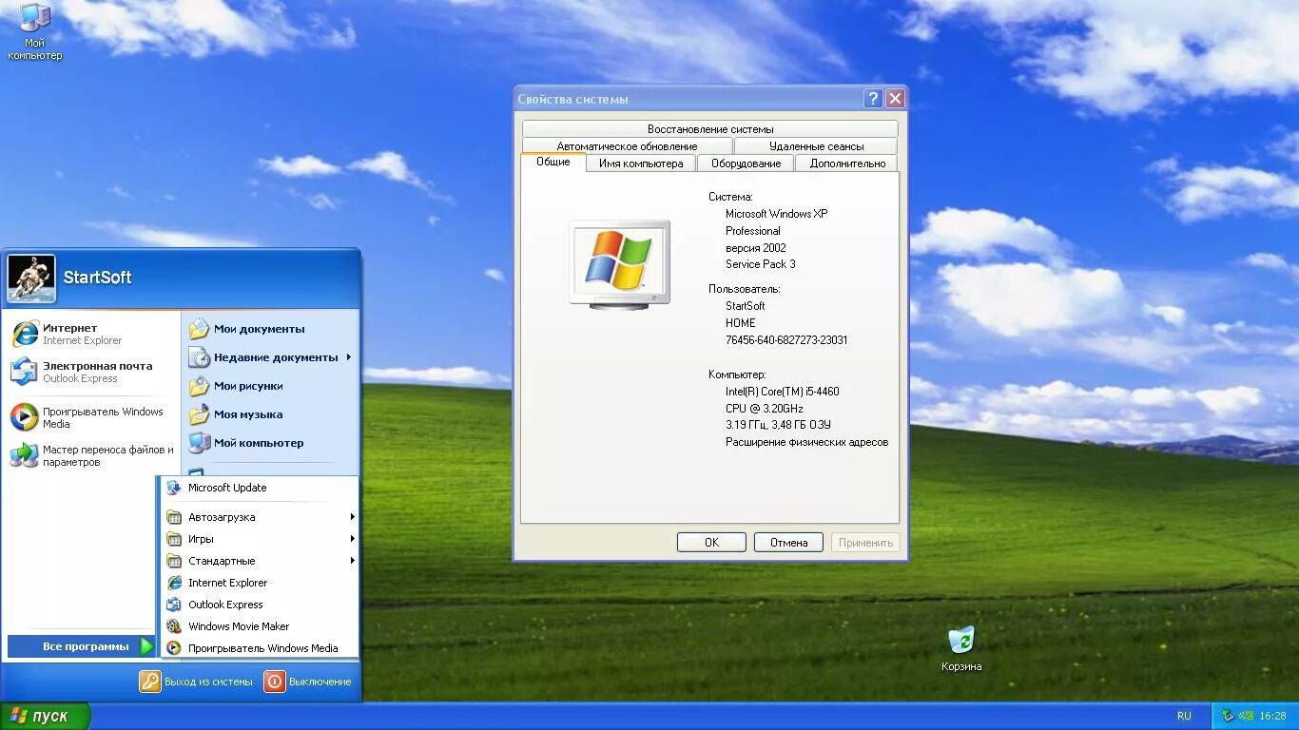Open the Recycle Bin (Корзина) icon
The image size is (1299, 730).
[x=961, y=649]
